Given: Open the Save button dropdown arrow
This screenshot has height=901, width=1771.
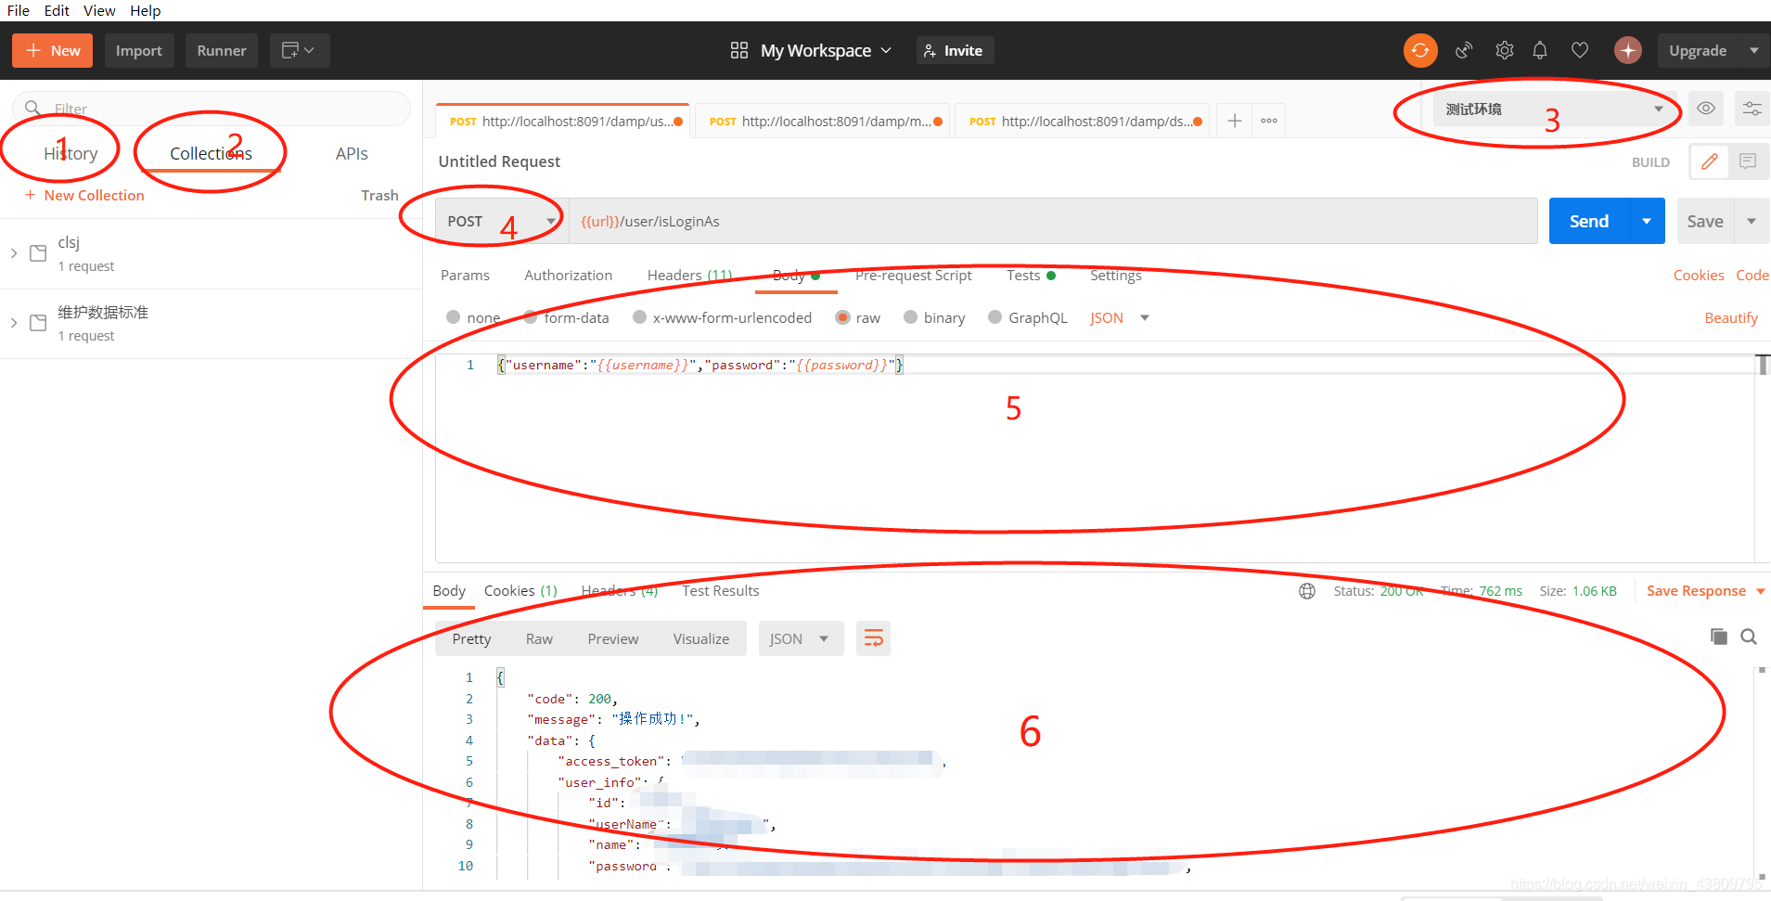Looking at the screenshot, I should [x=1752, y=221].
